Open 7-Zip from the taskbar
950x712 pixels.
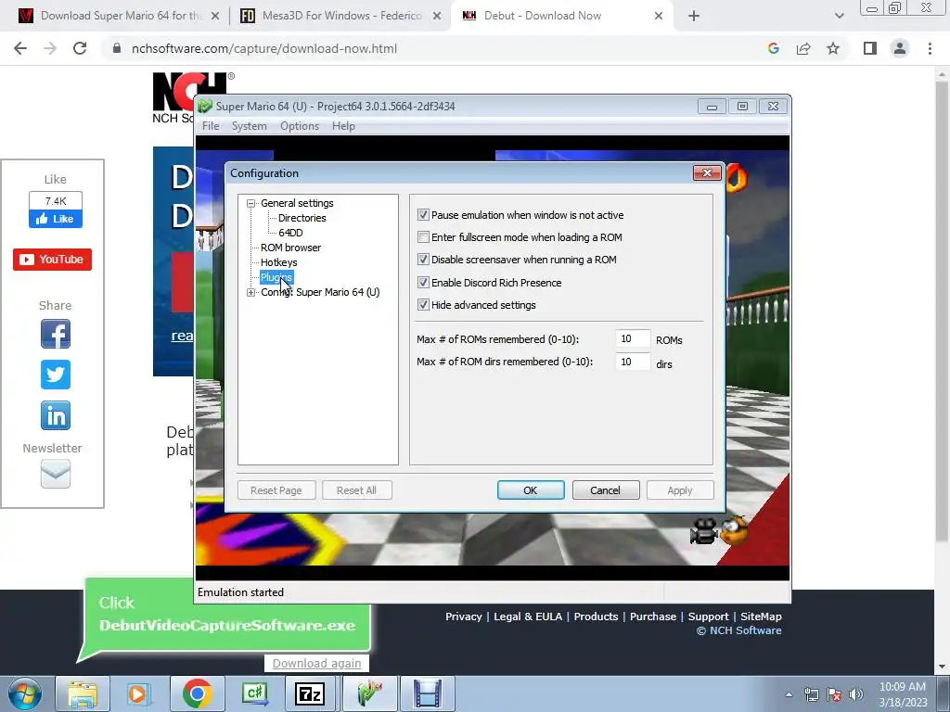[x=310, y=693]
